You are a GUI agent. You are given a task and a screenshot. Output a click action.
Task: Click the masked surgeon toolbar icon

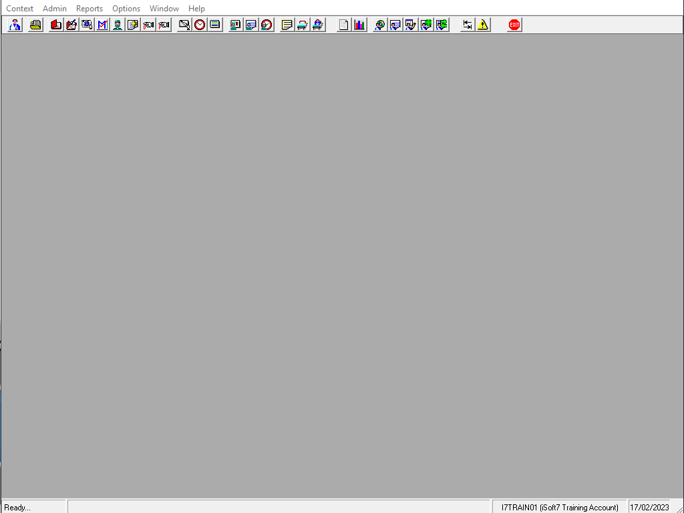pos(118,25)
